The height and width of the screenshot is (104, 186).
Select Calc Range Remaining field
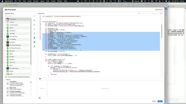pyautogui.click(x=18, y=45)
